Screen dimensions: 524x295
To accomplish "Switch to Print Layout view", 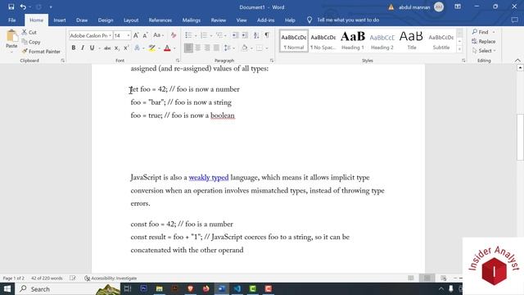I will tap(427, 278).
